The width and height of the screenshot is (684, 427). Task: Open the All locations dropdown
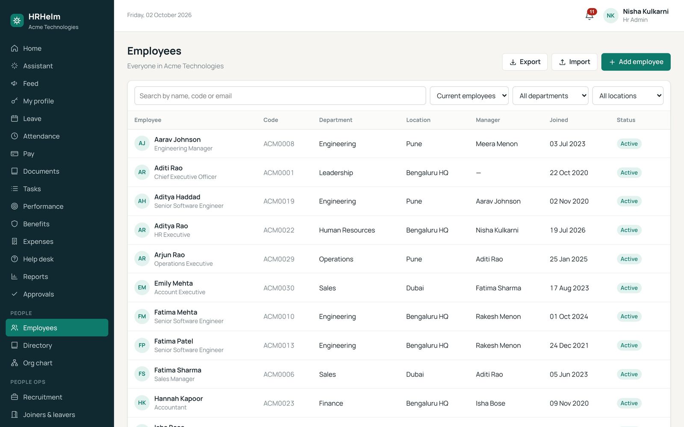628,96
